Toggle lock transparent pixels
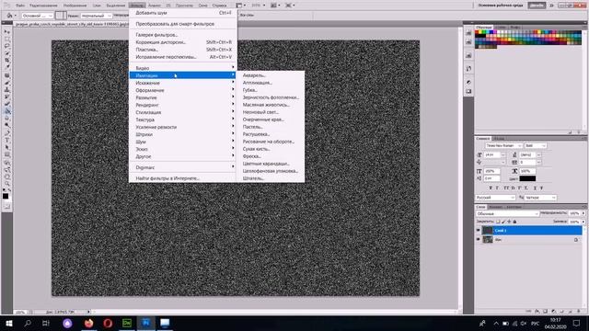Image resolution: width=589 pixels, height=331 pixels. click(x=498, y=222)
